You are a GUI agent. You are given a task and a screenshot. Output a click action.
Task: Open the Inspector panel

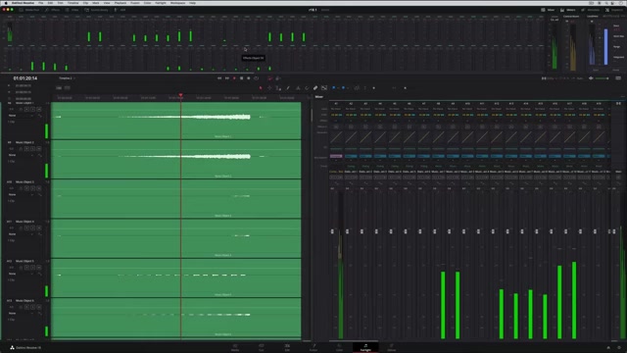(614, 10)
